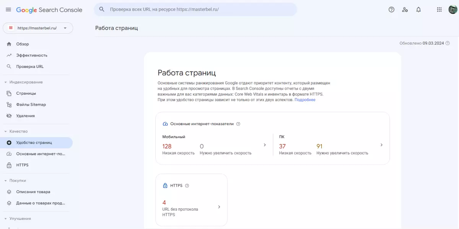This screenshot has height=229, width=459.
Task: Click the Мобильный label
Action: [x=174, y=137]
